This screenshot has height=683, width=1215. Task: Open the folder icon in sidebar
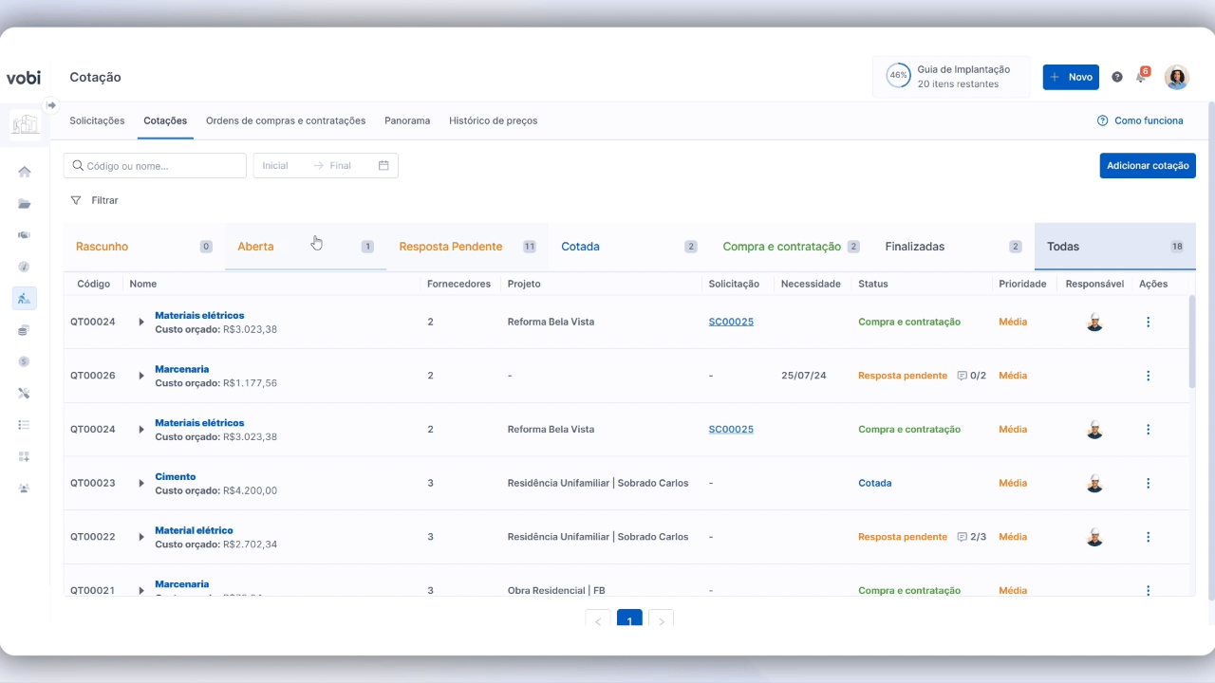[25, 204]
